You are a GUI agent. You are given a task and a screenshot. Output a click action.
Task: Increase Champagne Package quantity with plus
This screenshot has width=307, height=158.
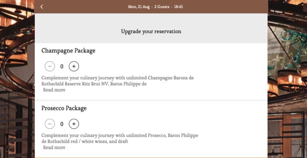click(74, 66)
